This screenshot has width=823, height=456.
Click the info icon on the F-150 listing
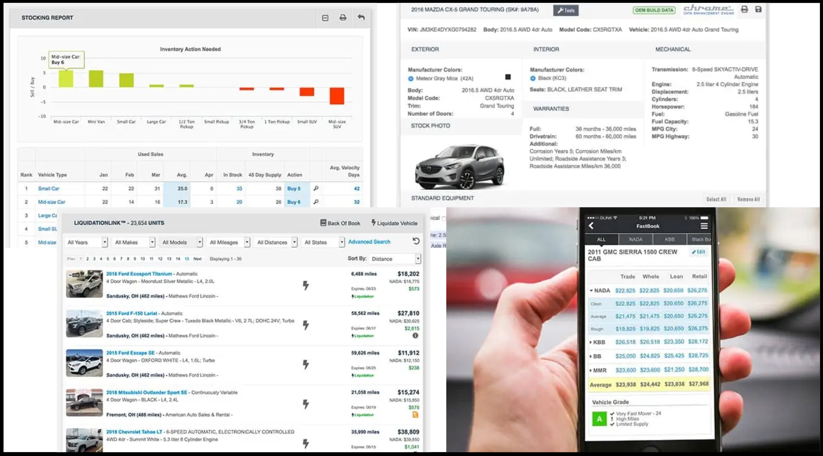click(x=415, y=336)
